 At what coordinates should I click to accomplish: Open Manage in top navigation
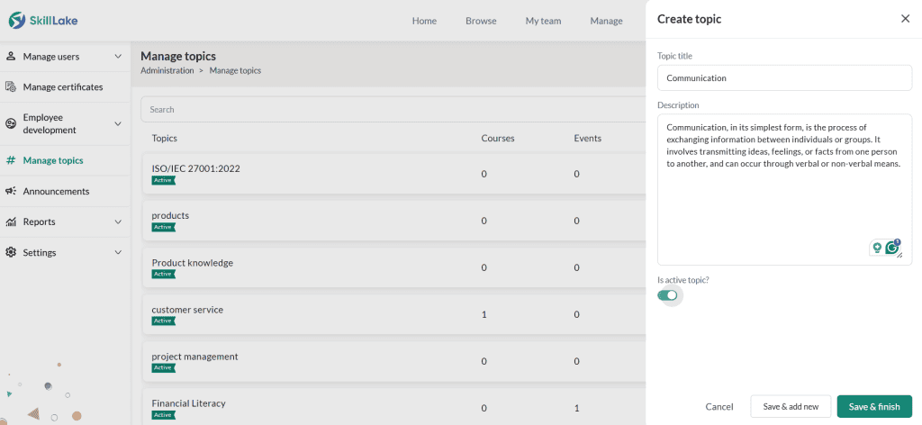point(606,21)
